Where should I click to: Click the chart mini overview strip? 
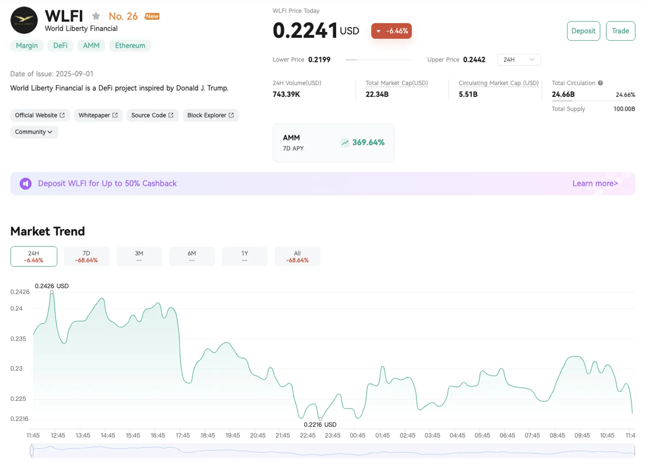[333, 451]
